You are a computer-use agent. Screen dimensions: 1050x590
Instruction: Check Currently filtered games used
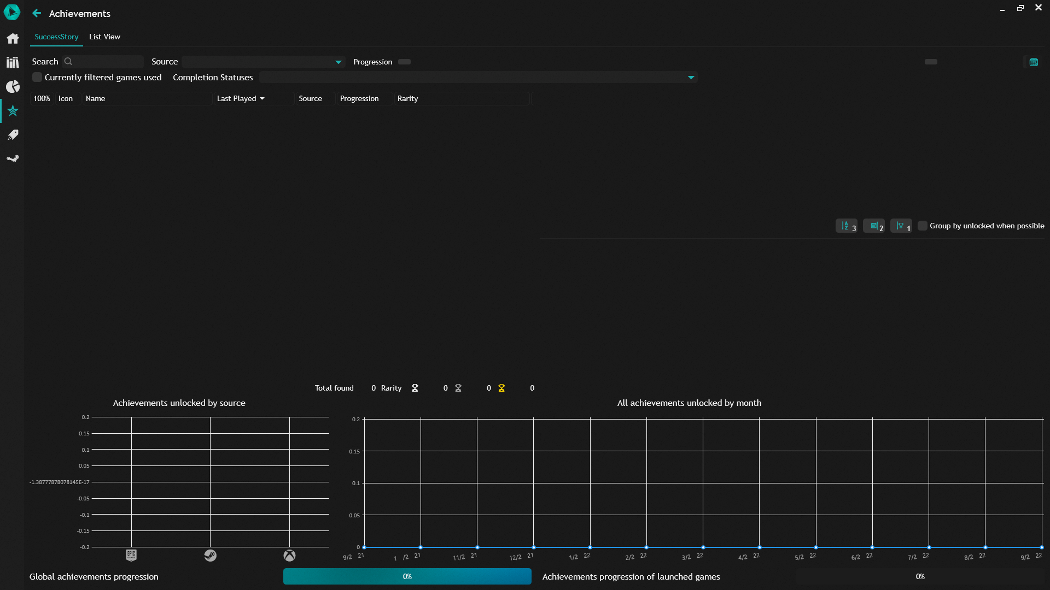(37, 77)
